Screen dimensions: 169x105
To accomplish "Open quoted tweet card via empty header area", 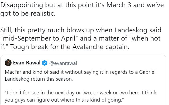I will tap(121, 63).
